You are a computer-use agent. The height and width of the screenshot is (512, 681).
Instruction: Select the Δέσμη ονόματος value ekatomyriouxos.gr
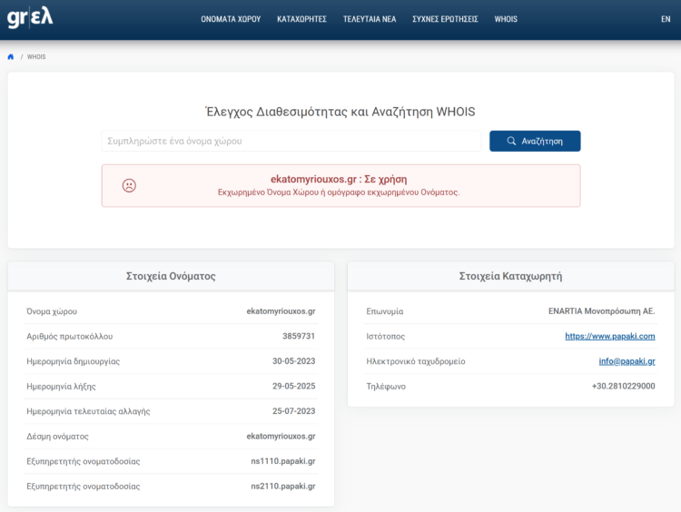(281, 436)
